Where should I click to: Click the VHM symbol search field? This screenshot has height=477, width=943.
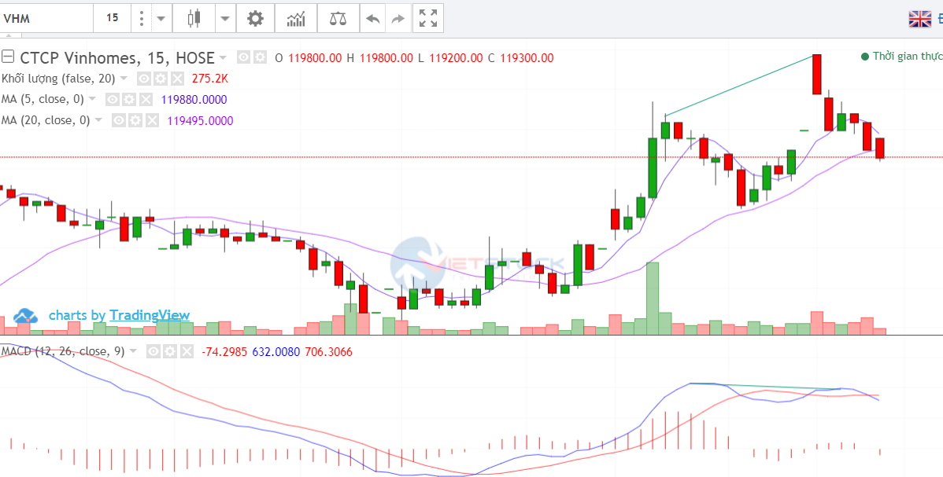click(47, 18)
